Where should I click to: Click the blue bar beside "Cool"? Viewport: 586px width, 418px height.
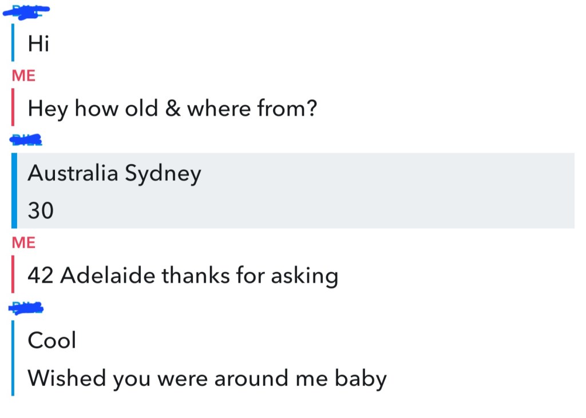point(13,340)
